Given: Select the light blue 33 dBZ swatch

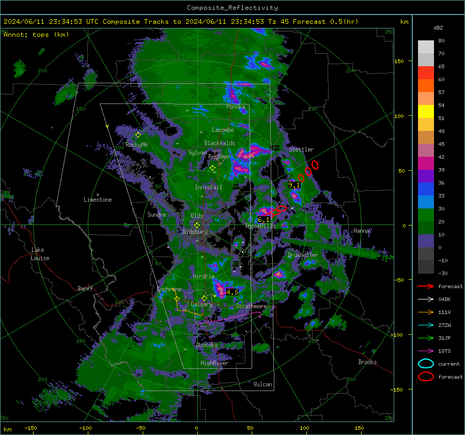Looking at the screenshot, I should tap(426, 202).
